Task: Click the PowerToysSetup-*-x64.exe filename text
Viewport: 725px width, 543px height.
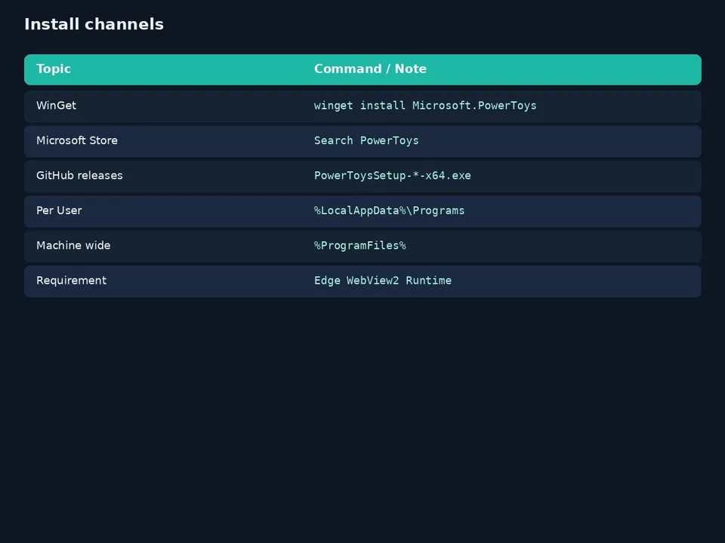Action: pos(392,176)
